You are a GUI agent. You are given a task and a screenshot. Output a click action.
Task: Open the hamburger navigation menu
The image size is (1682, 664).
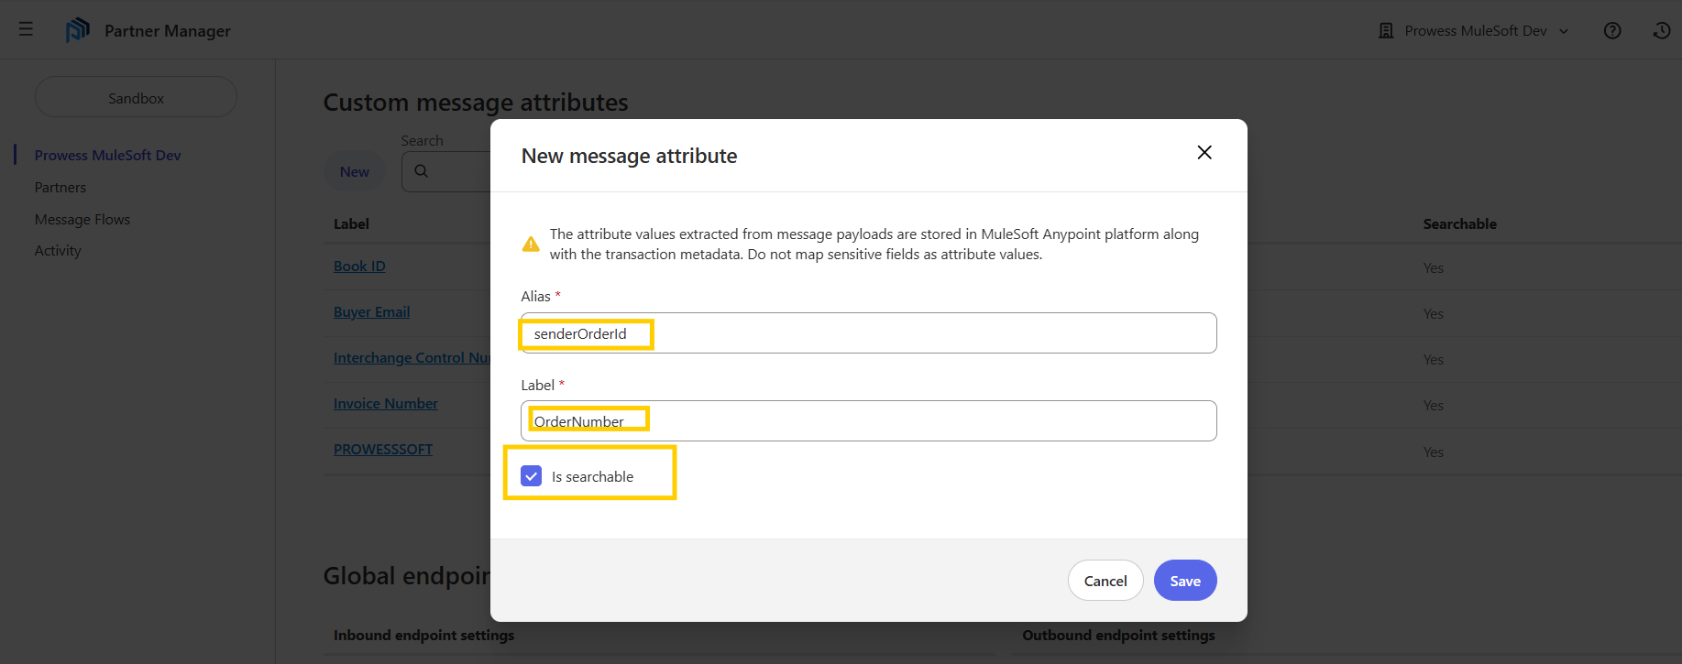tap(26, 29)
